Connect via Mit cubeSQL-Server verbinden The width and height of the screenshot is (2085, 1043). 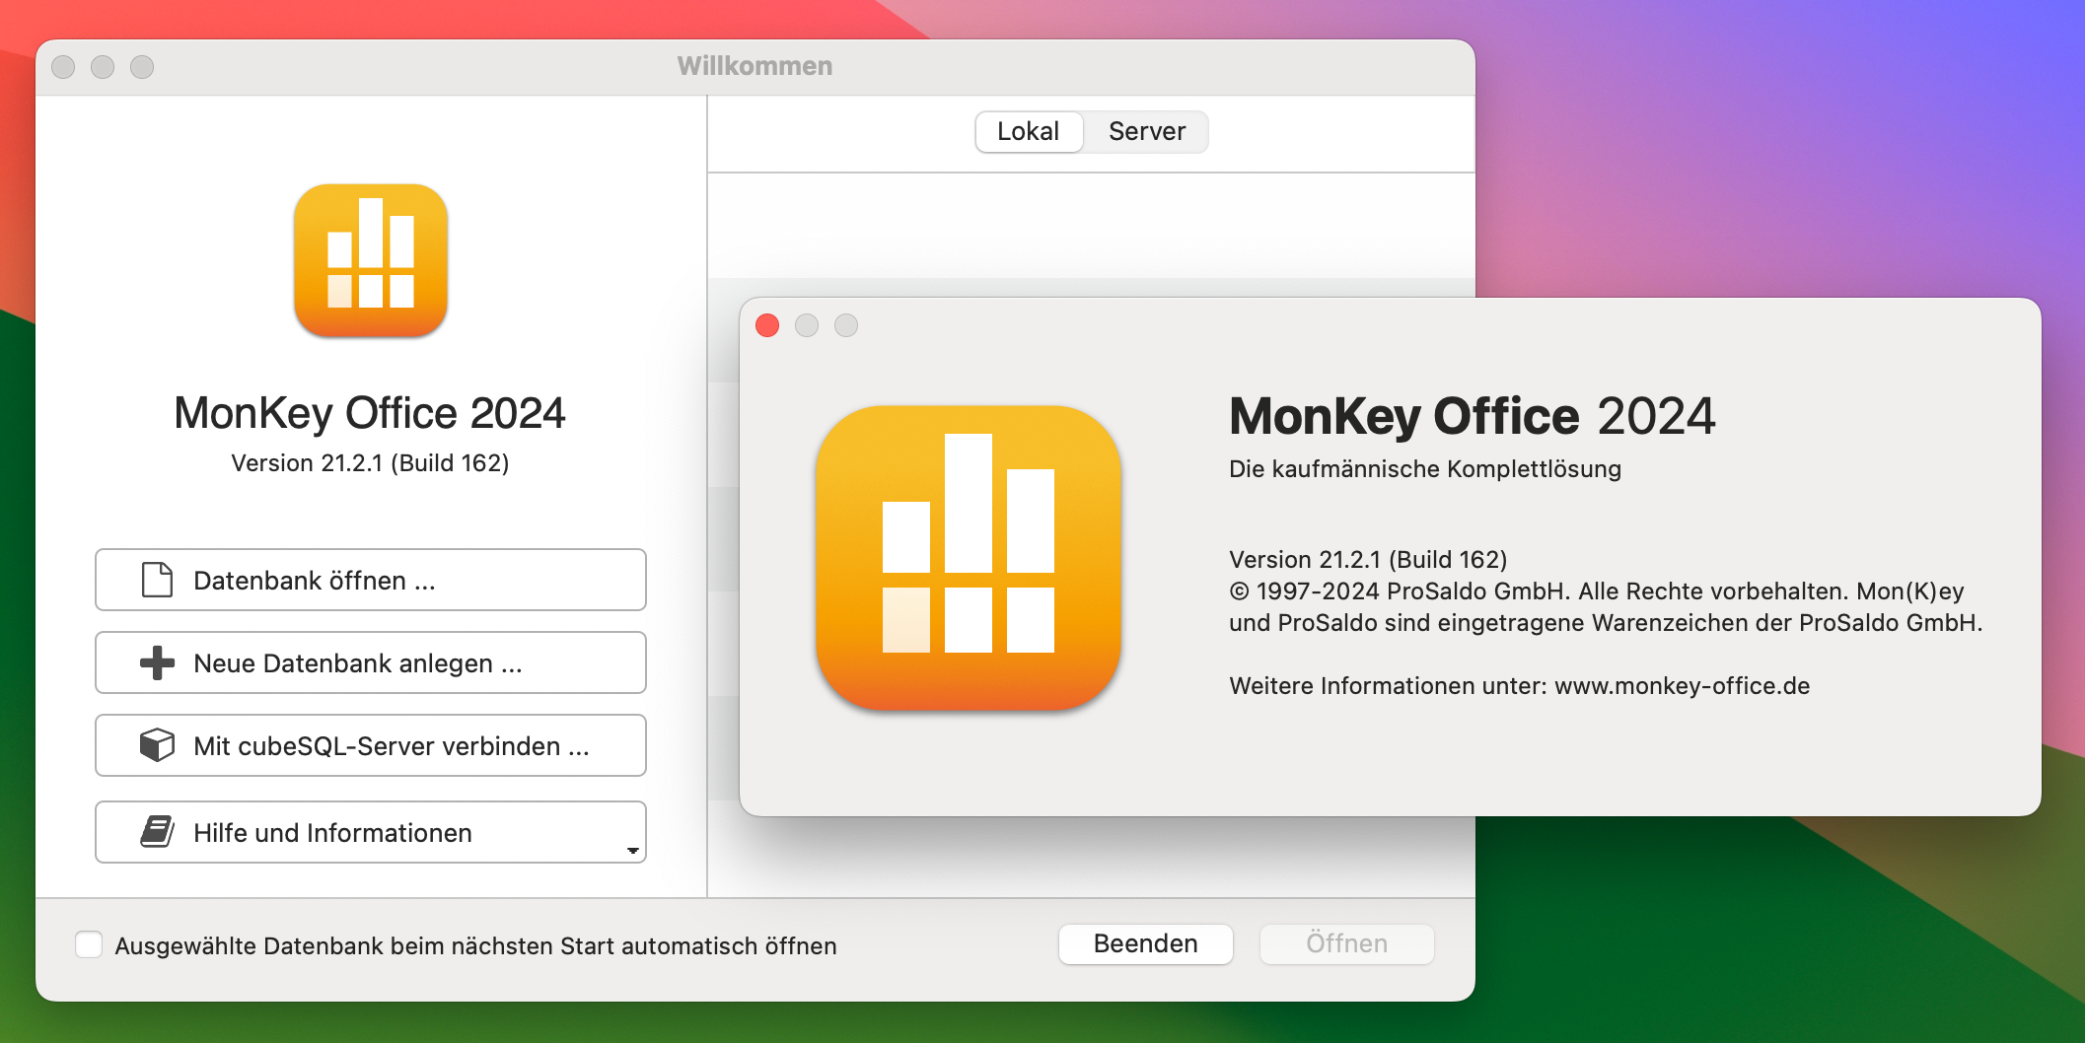coord(371,745)
